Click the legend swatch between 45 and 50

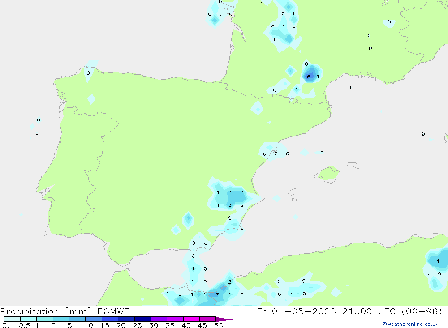tap(207, 319)
